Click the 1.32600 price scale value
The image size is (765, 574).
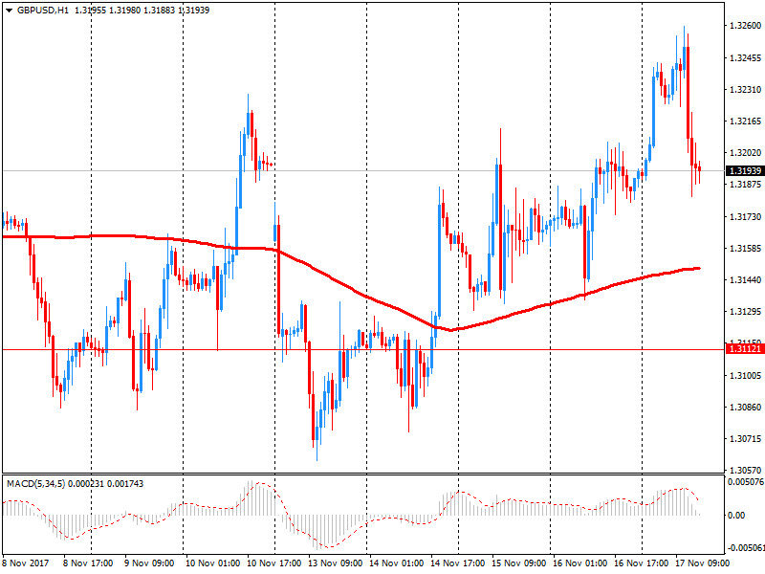point(745,26)
